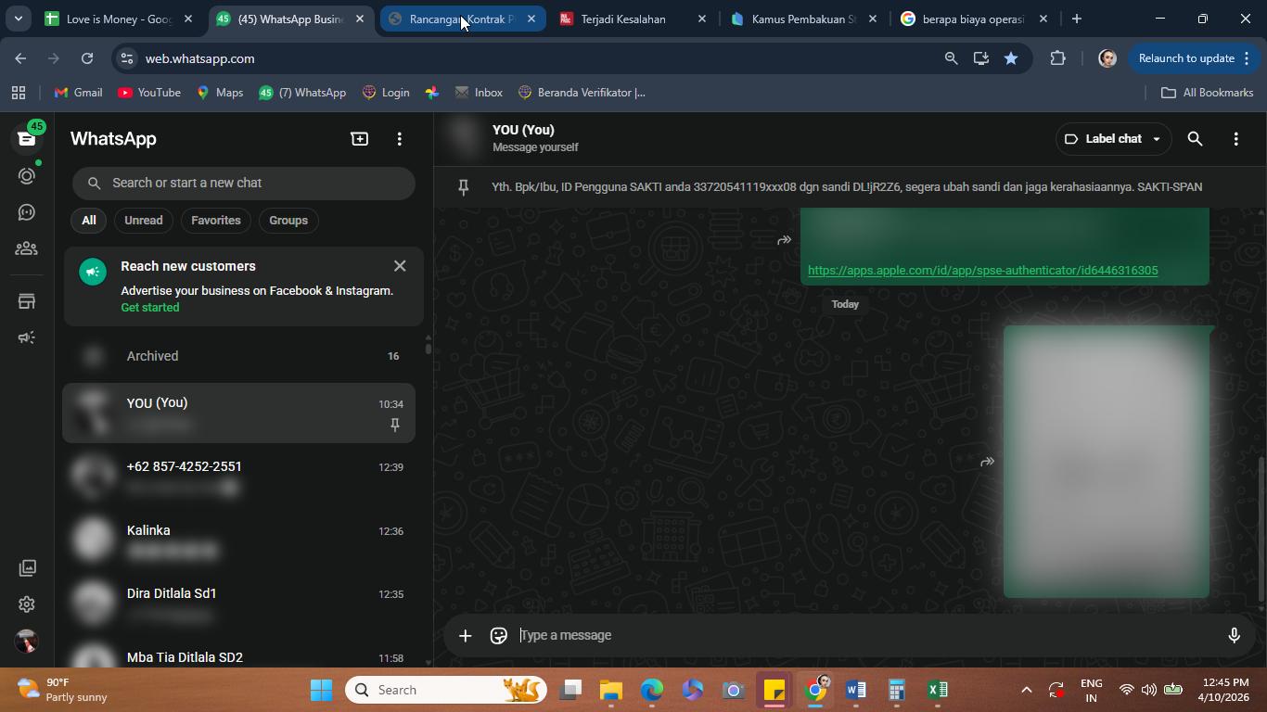Viewport: 1267px width, 712px height.
Task: Open the YOU (You) chat row
Action: 239,413
